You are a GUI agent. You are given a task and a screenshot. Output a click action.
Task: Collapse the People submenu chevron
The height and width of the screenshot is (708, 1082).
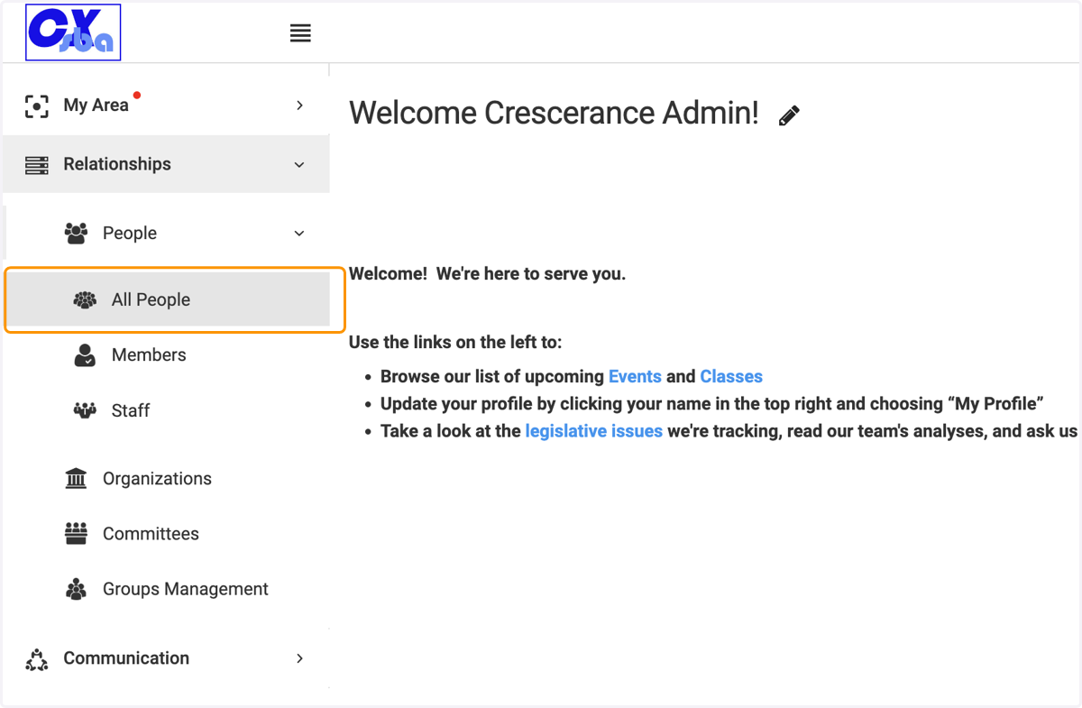click(x=299, y=234)
